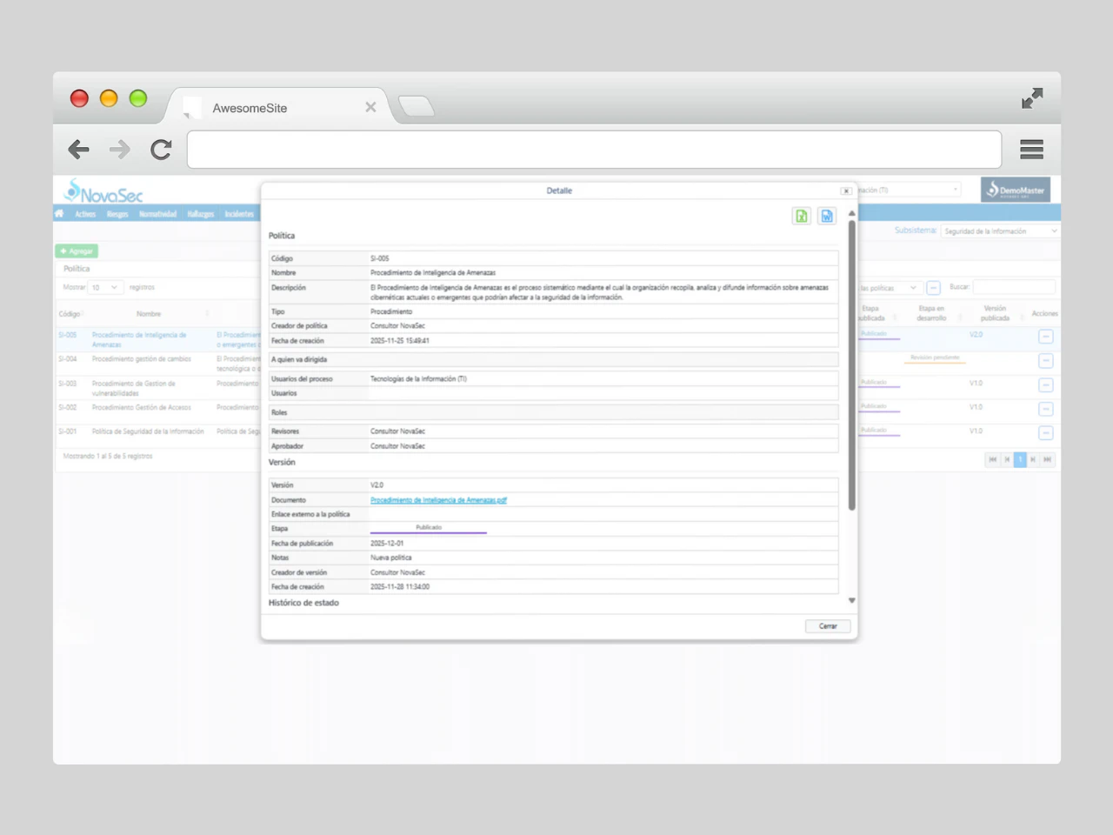Export the policy detail to Word
This screenshot has width=1113, height=835.
tap(826, 215)
